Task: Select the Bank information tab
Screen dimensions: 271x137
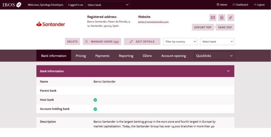Action: [54, 56]
